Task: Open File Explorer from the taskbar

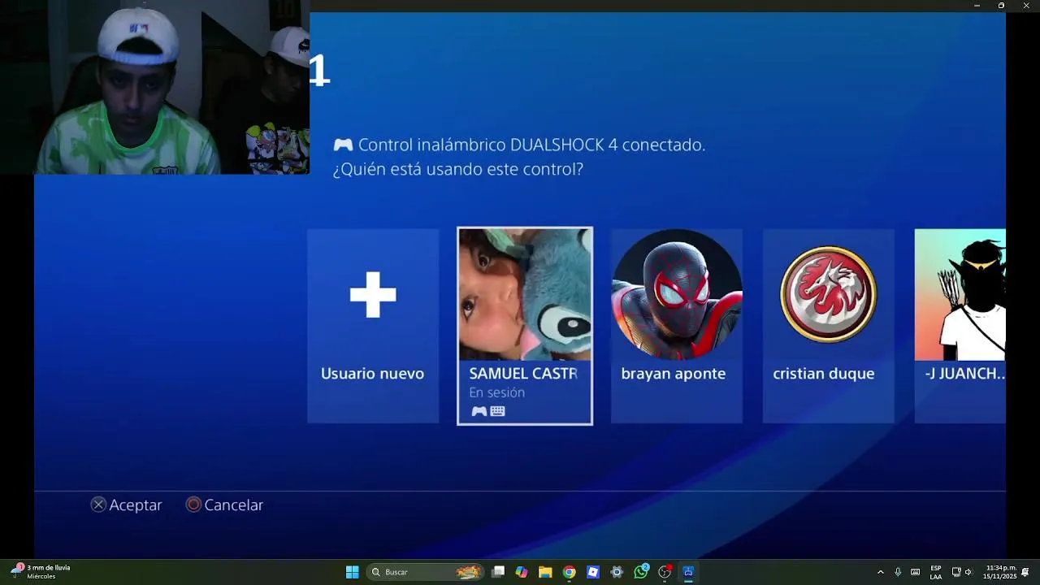Action: pyautogui.click(x=545, y=572)
